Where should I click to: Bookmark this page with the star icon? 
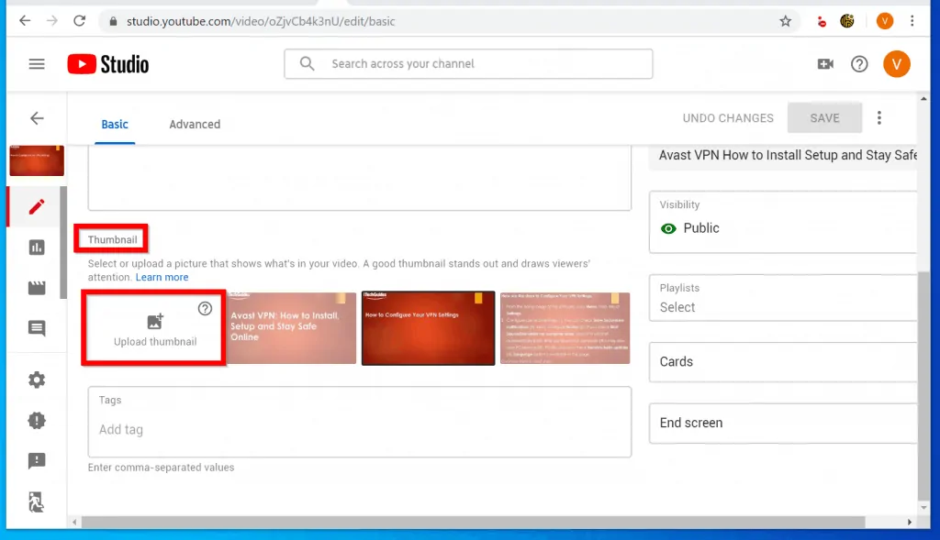[x=785, y=21]
